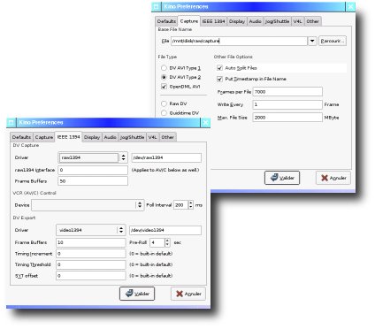Open the DV Export driver video1394 dropdown

coord(121,230)
